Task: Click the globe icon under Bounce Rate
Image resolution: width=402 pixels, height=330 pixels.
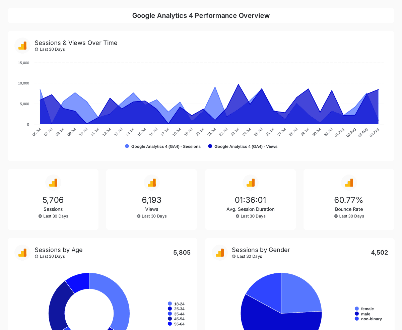Action: [x=336, y=216]
